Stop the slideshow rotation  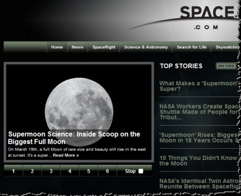pos(134,171)
